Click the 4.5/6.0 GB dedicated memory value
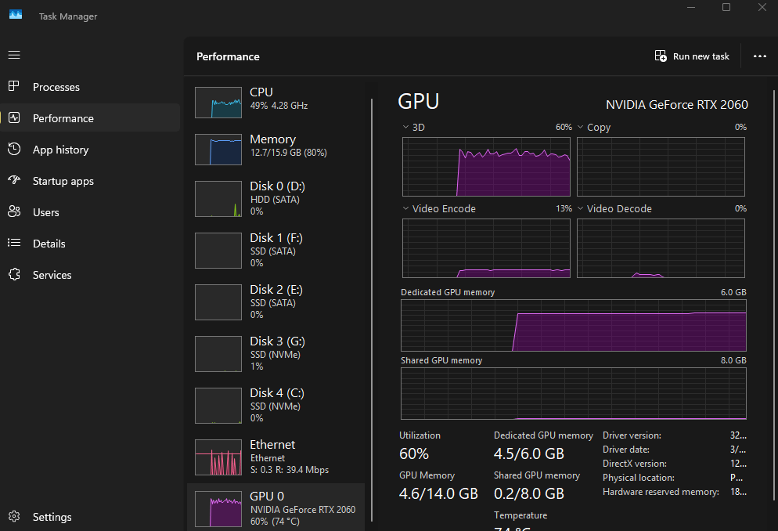The height and width of the screenshot is (531, 778). click(529, 453)
